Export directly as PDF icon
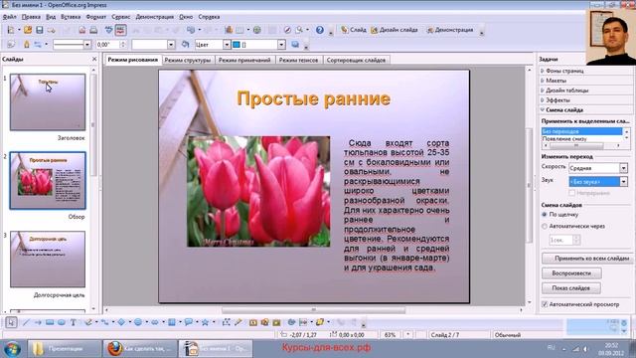This screenshot has height=358, width=636. click(x=82, y=30)
